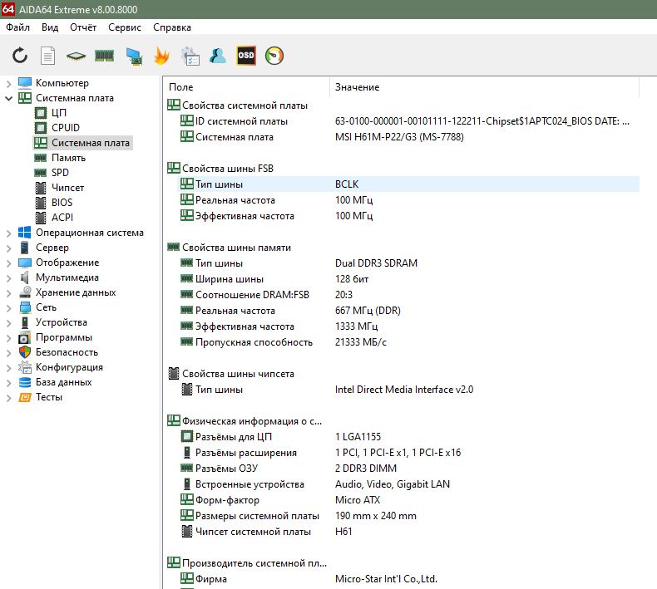Click the 1333 МГц value
657x589 pixels.
pyautogui.click(x=356, y=326)
